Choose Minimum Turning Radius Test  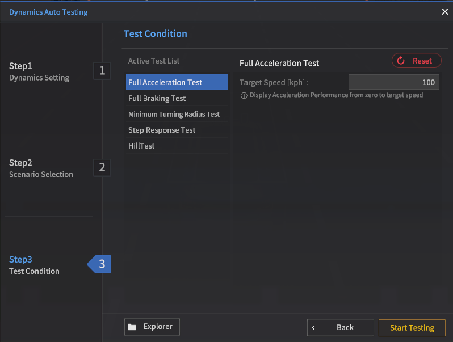pyautogui.click(x=174, y=114)
